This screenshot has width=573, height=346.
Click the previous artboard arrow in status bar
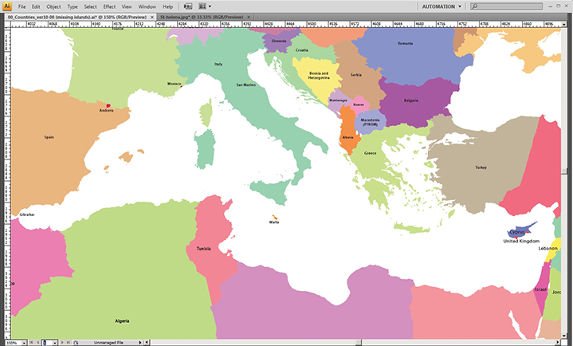tap(38, 342)
